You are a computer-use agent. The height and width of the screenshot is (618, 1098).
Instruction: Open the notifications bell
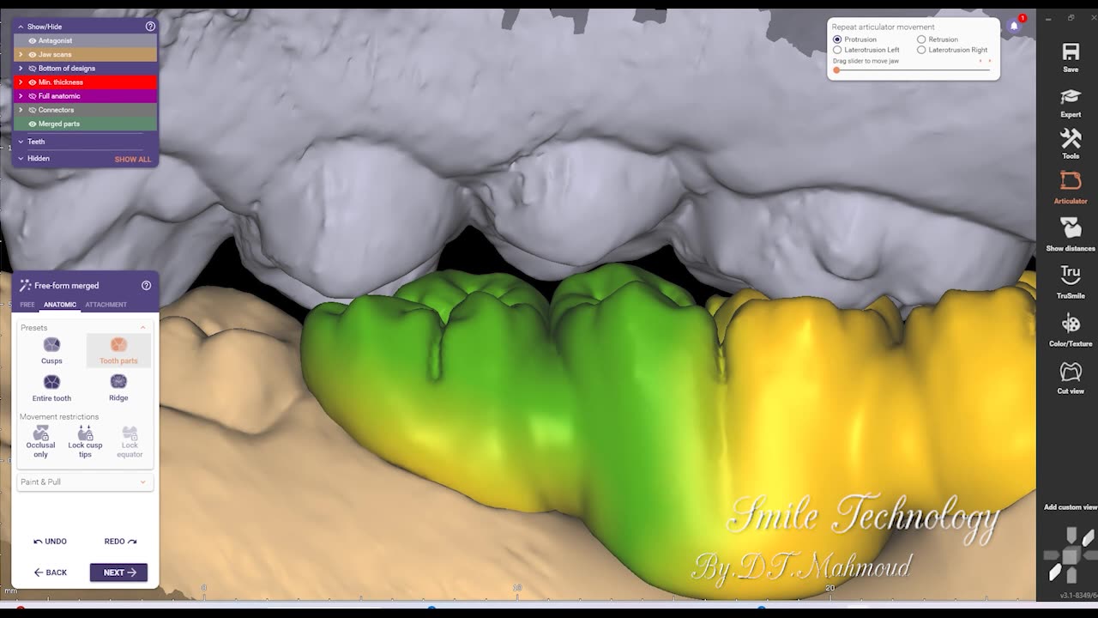tap(1014, 26)
